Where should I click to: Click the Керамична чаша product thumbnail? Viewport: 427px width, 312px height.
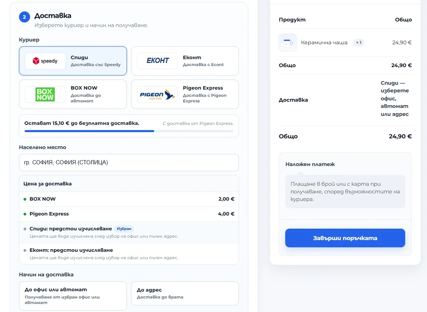[x=288, y=43]
